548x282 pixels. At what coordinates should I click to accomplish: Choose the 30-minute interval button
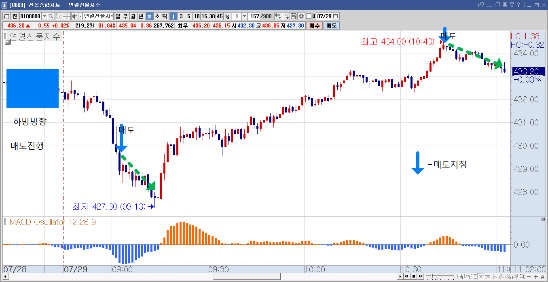coord(212,16)
